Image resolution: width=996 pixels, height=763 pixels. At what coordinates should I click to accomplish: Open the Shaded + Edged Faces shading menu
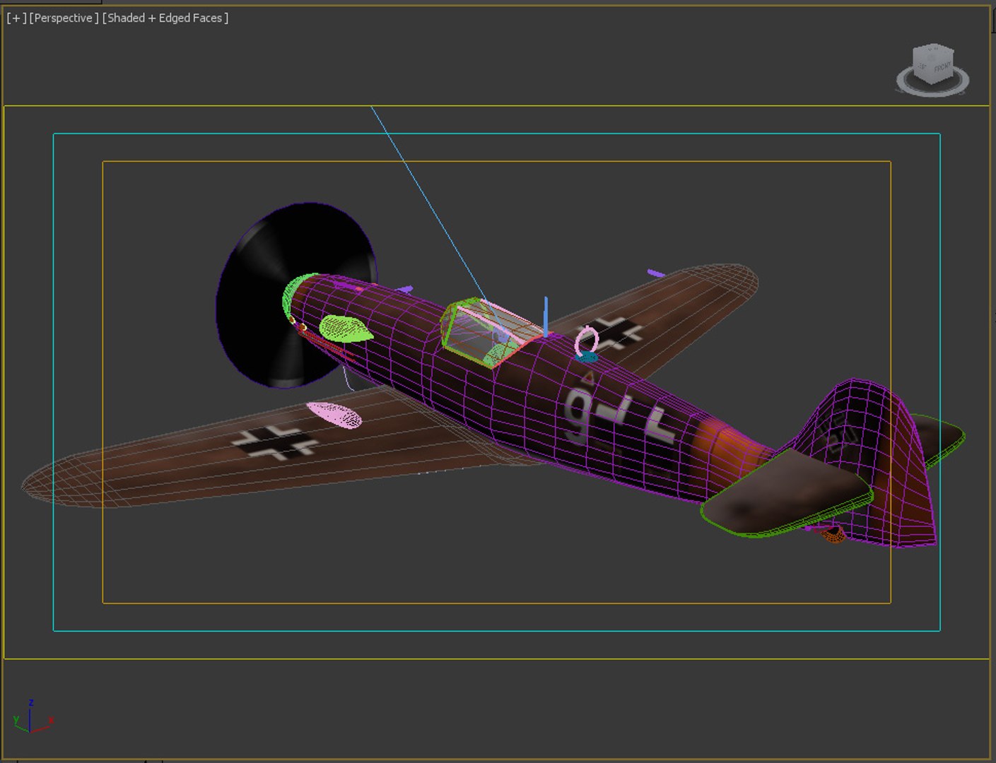click(165, 18)
